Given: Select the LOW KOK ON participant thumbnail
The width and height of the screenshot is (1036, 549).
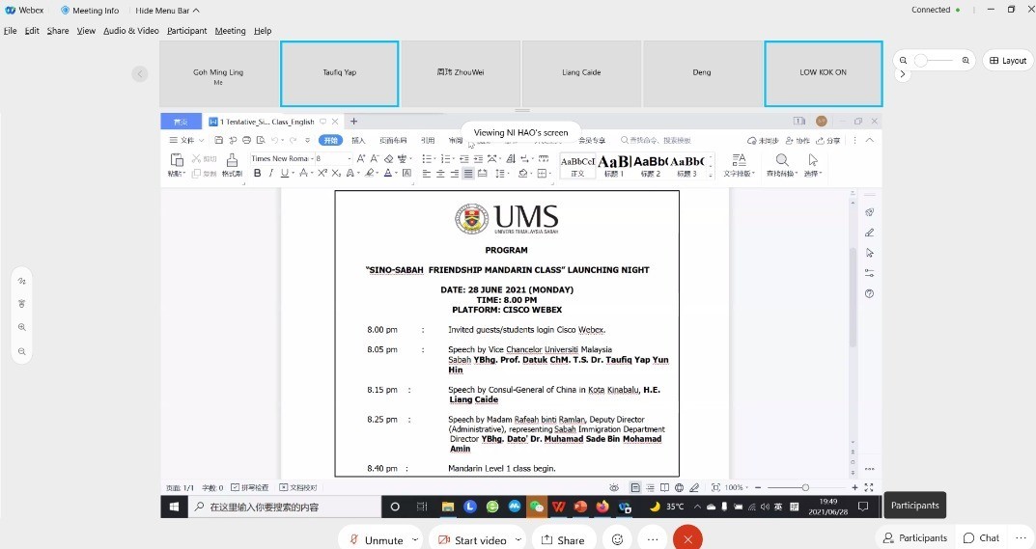Looking at the screenshot, I should 823,72.
